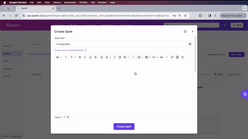Open the Bookmarks menu in menu bar
248x139 pixels.
point(70,2)
